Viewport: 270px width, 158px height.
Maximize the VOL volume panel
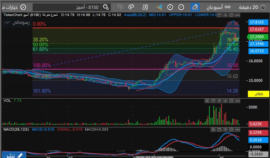tap(213, 101)
